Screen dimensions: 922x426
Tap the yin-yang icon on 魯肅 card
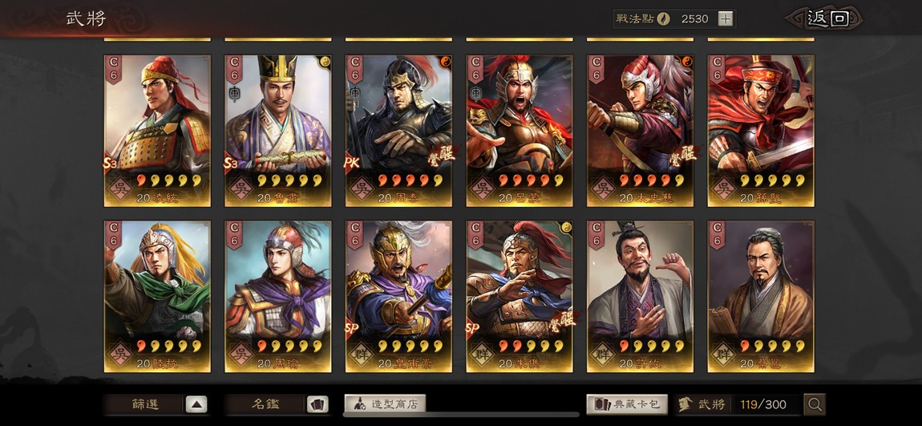click(x=324, y=62)
